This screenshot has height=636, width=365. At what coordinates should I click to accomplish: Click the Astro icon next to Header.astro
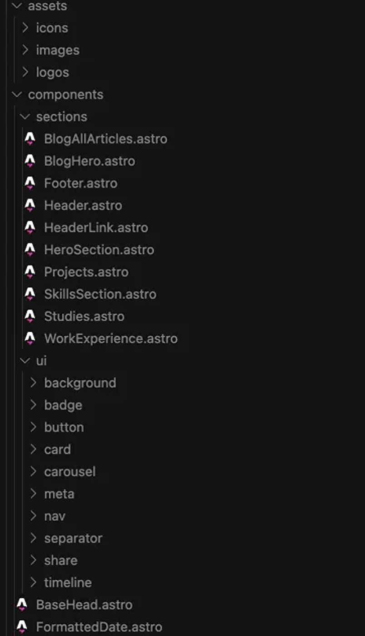click(x=30, y=206)
